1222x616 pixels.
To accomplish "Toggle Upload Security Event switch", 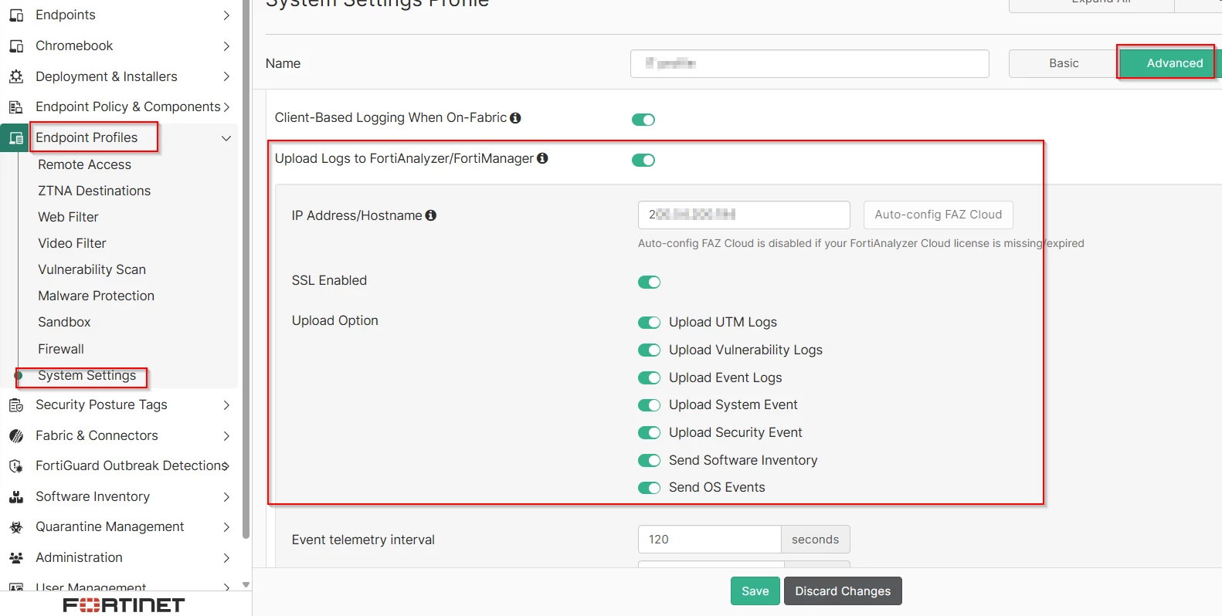I will (650, 433).
